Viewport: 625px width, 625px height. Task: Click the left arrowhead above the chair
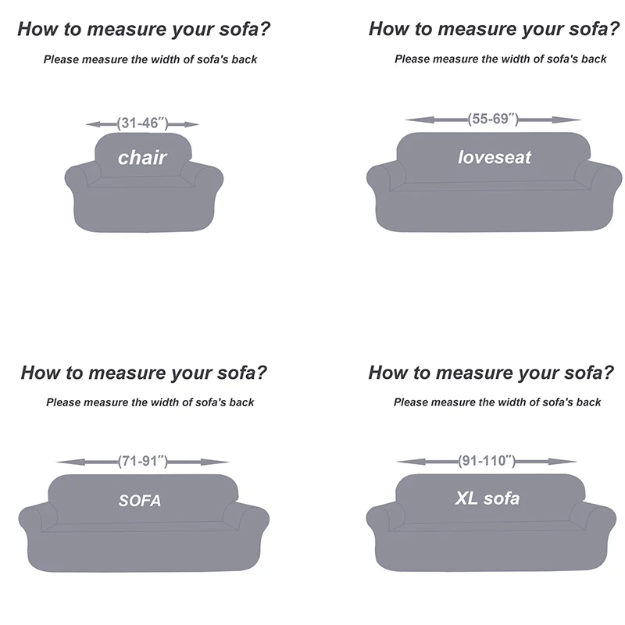(91, 123)
